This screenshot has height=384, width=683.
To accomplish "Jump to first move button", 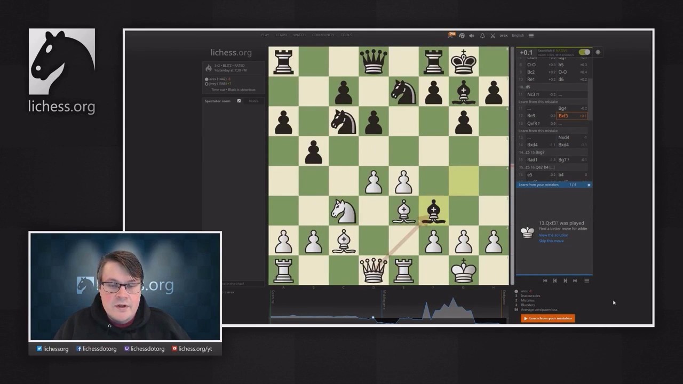I will [545, 281].
